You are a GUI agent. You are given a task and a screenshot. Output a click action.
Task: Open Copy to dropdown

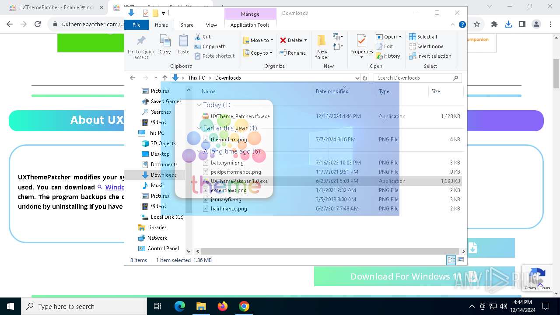(x=258, y=53)
